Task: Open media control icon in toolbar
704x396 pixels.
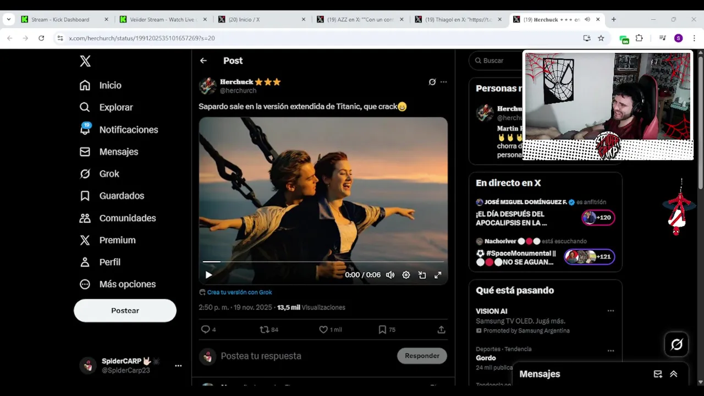Action: 662,38
